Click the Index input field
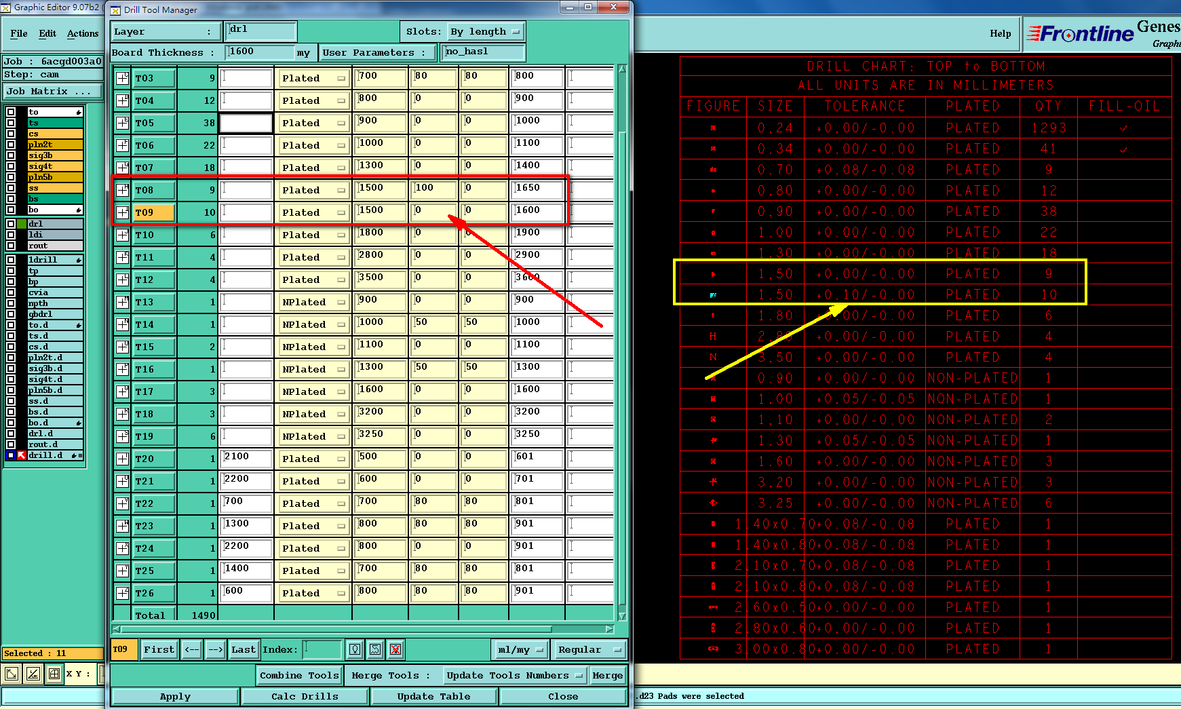Viewport: 1181px width, 709px height. (x=322, y=650)
